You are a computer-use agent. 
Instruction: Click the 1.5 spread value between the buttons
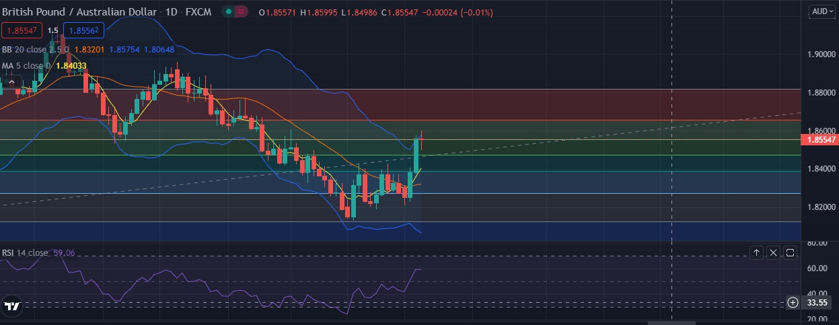[x=53, y=30]
